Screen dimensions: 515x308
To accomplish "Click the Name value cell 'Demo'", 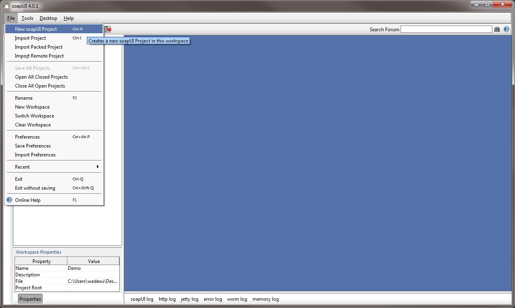I will pyautogui.click(x=93, y=268).
